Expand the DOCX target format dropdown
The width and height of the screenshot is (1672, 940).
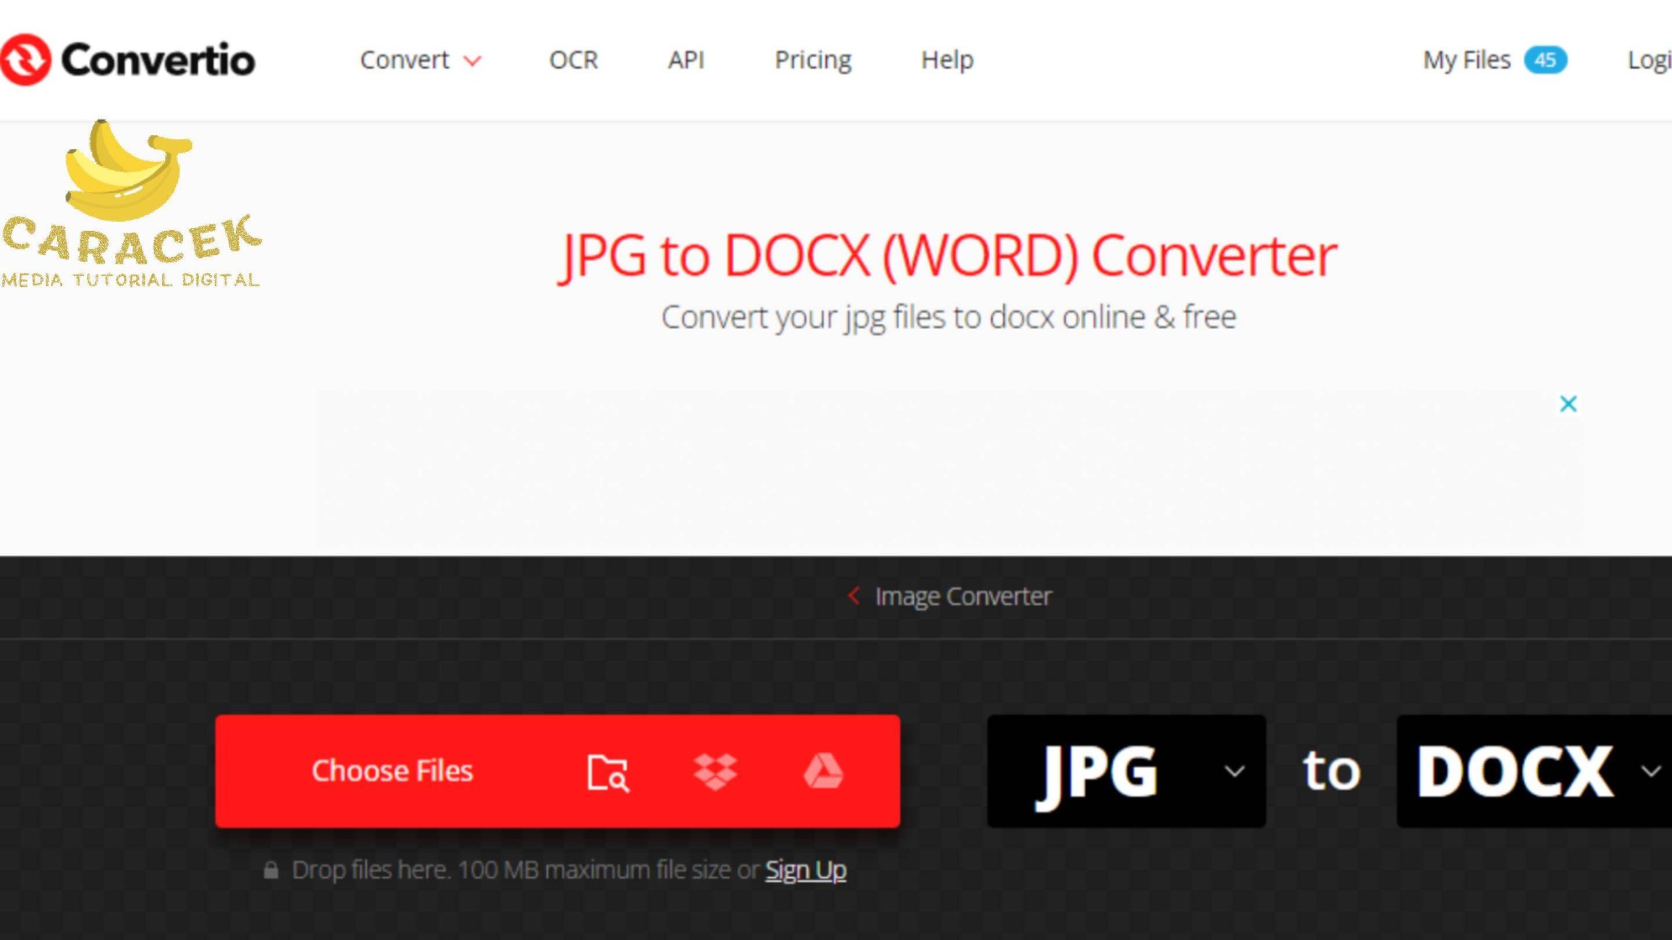coord(1534,771)
